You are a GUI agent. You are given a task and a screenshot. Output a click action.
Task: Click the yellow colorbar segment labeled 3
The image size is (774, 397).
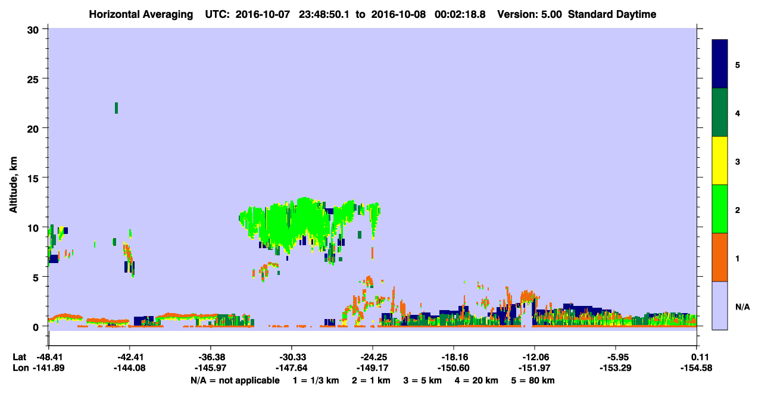tap(720, 161)
